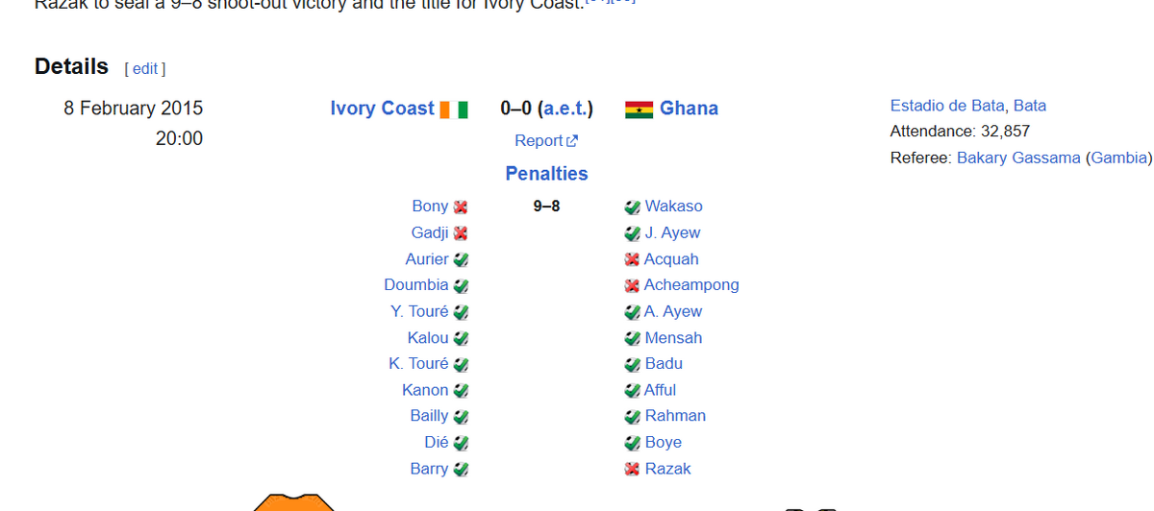Open the external match Report link
This screenshot has height=511, width=1154.
(x=545, y=141)
